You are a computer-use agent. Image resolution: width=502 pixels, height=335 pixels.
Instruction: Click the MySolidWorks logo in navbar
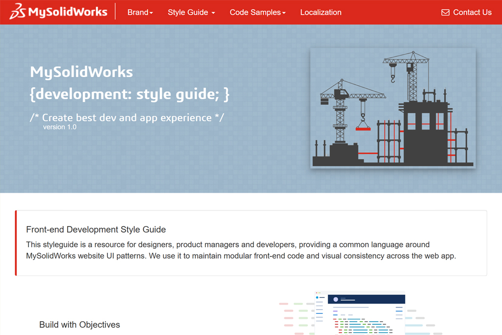click(x=58, y=12)
